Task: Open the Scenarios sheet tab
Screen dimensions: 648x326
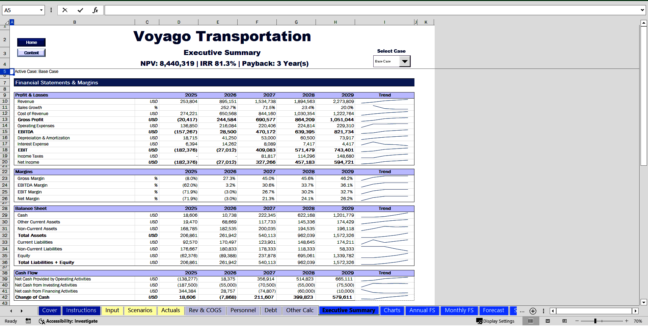Action: (x=140, y=310)
